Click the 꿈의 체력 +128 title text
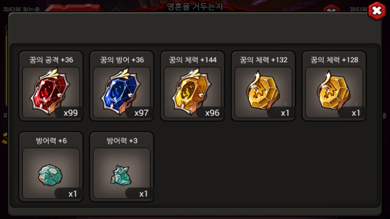 click(x=334, y=60)
